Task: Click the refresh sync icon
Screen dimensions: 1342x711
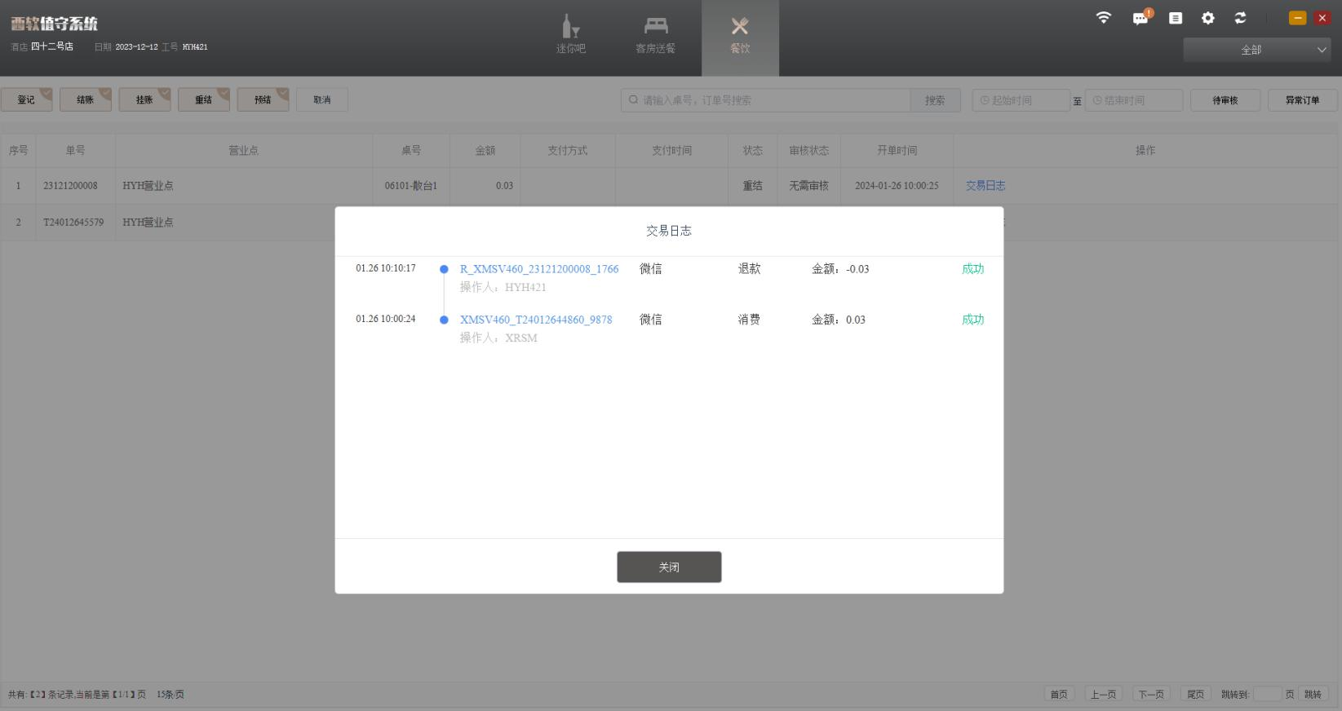Action: tap(1240, 18)
